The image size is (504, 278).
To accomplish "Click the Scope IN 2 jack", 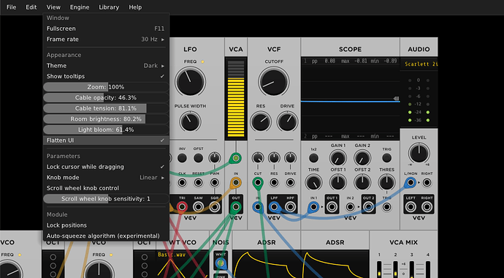I will click(x=351, y=207).
